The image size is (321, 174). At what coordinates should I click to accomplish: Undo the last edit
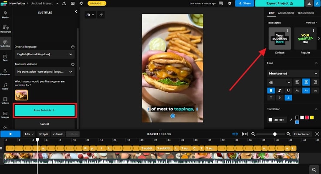(x=58, y=134)
